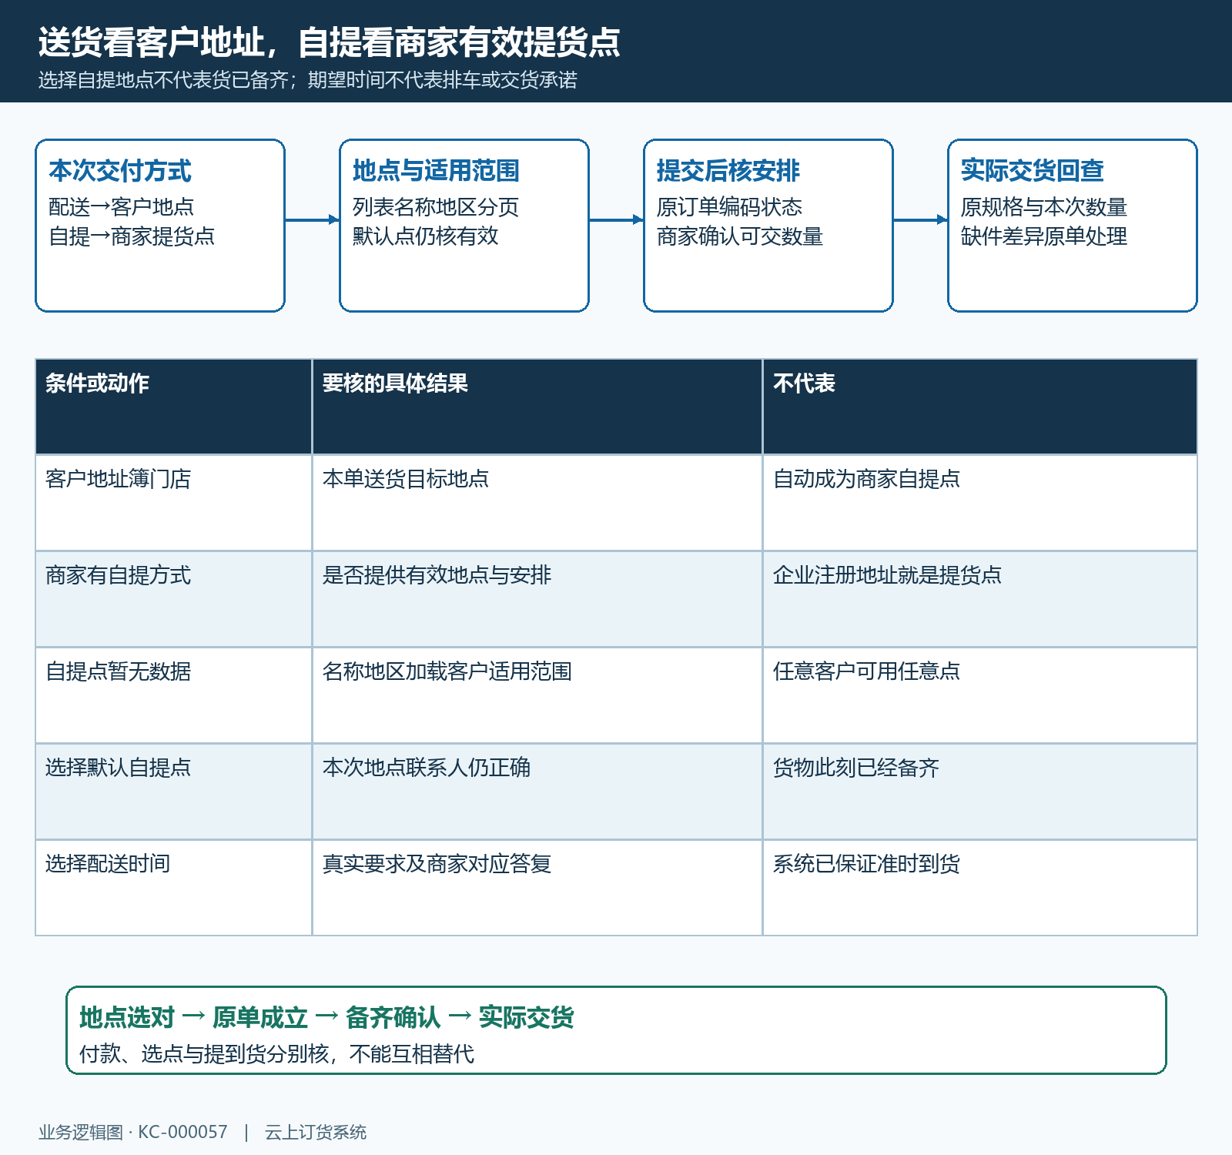Select the cell 本单送货目标地点
The height and width of the screenshot is (1155, 1232).
pos(537,503)
